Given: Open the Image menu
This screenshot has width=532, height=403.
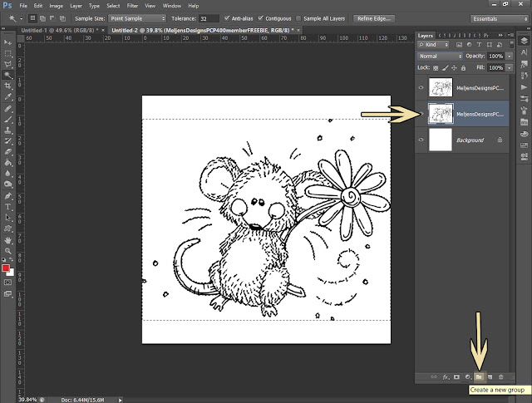Looking at the screenshot, I should tap(56, 6).
